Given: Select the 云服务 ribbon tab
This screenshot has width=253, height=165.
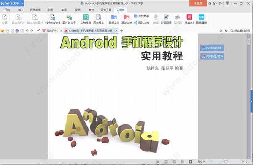Looking at the screenshot, I should pyautogui.click(x=121, y=10).
